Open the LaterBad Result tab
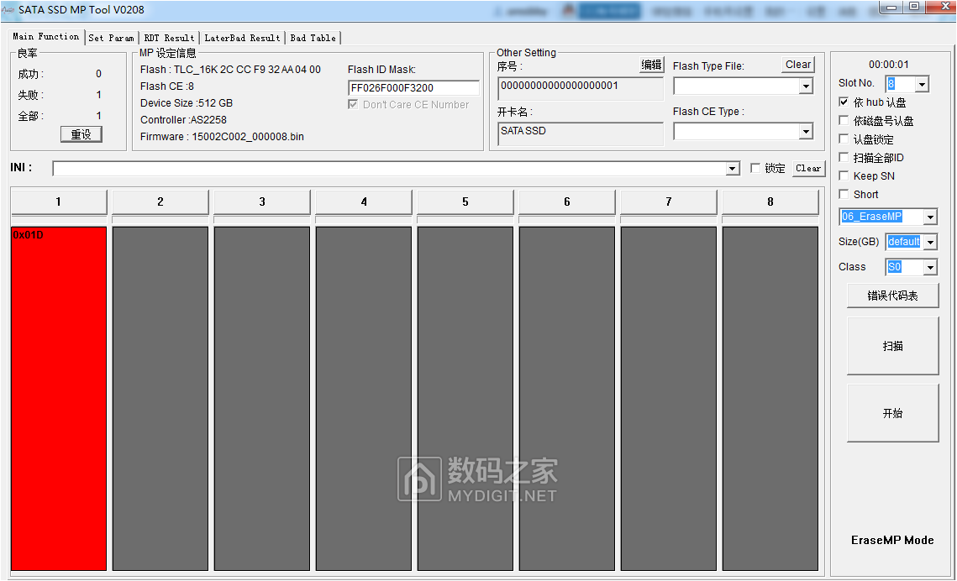Screen dimensions: 957x581 coord(242,38)
